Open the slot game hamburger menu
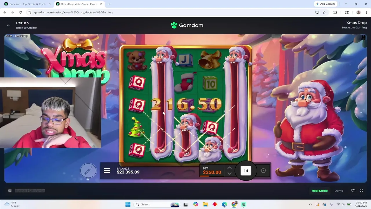371x209 pixels. tap(107, 171)
